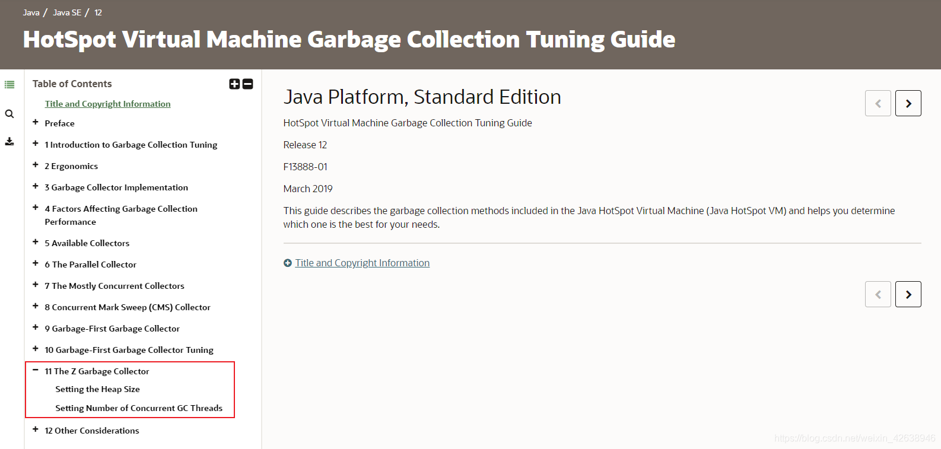This screenshot has height=449, width=941.
Task: Open 10 Garbage-First Garbage Collector Tuning
Action: coord(129,350)
